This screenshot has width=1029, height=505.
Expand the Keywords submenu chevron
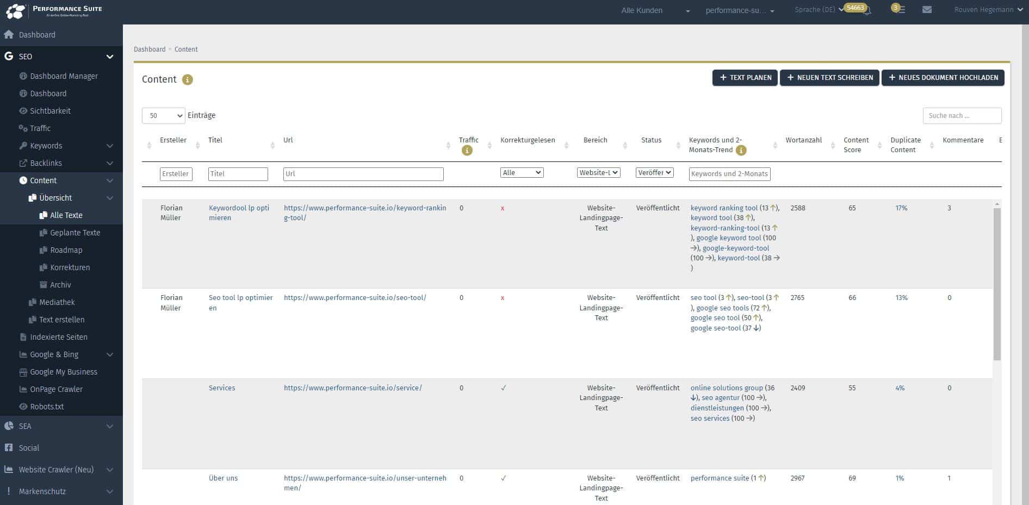[x=110, y=146]
